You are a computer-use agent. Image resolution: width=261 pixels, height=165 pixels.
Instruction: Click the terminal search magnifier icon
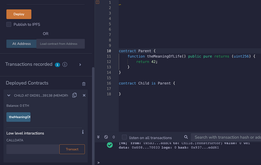[186, 137]
